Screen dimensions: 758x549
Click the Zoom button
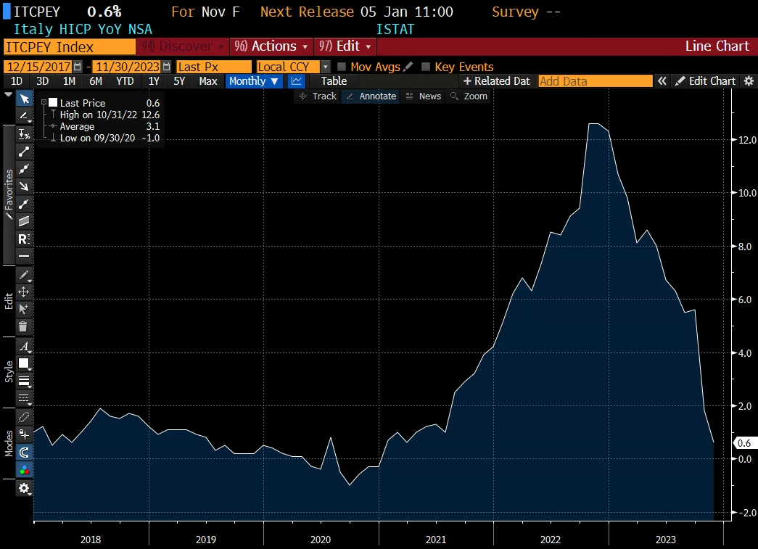pyautogui.click(x=469, y=96)
